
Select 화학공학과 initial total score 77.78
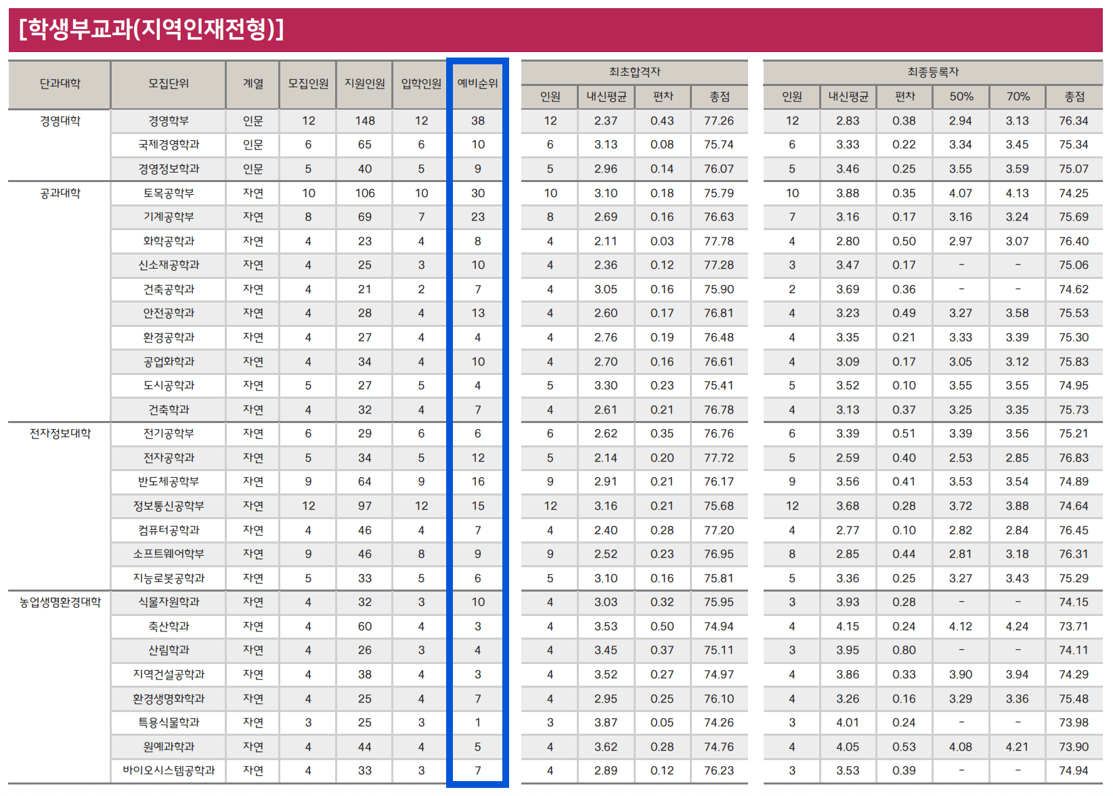[719, 242]
